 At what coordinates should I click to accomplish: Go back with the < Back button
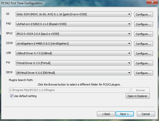pyautogui.click(x=106, y=114)
